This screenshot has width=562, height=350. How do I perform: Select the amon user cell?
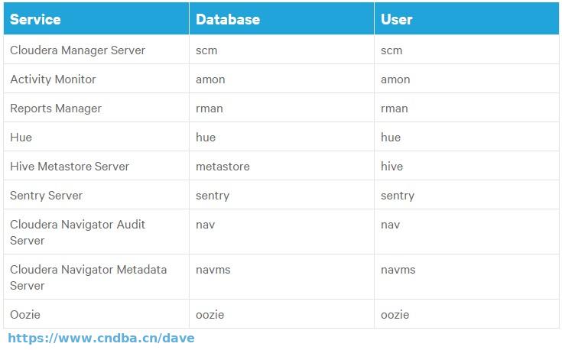(466, 79)
